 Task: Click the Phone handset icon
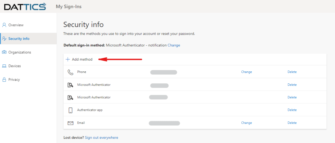click(x=70, y=72)
